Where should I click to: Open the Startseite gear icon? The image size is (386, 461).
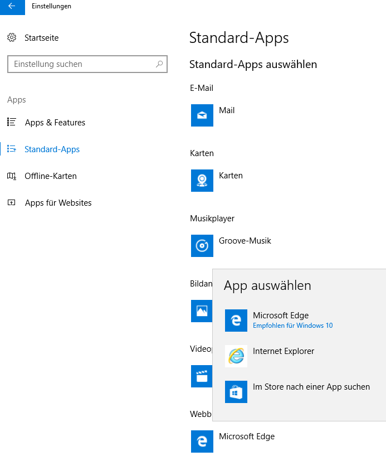coord(12,38)
